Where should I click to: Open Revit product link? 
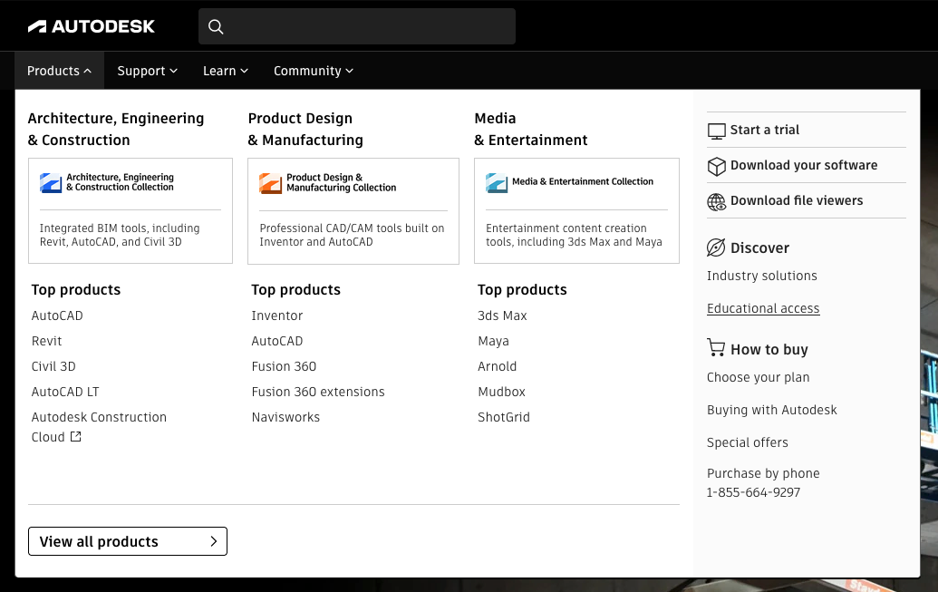(46, 341)
